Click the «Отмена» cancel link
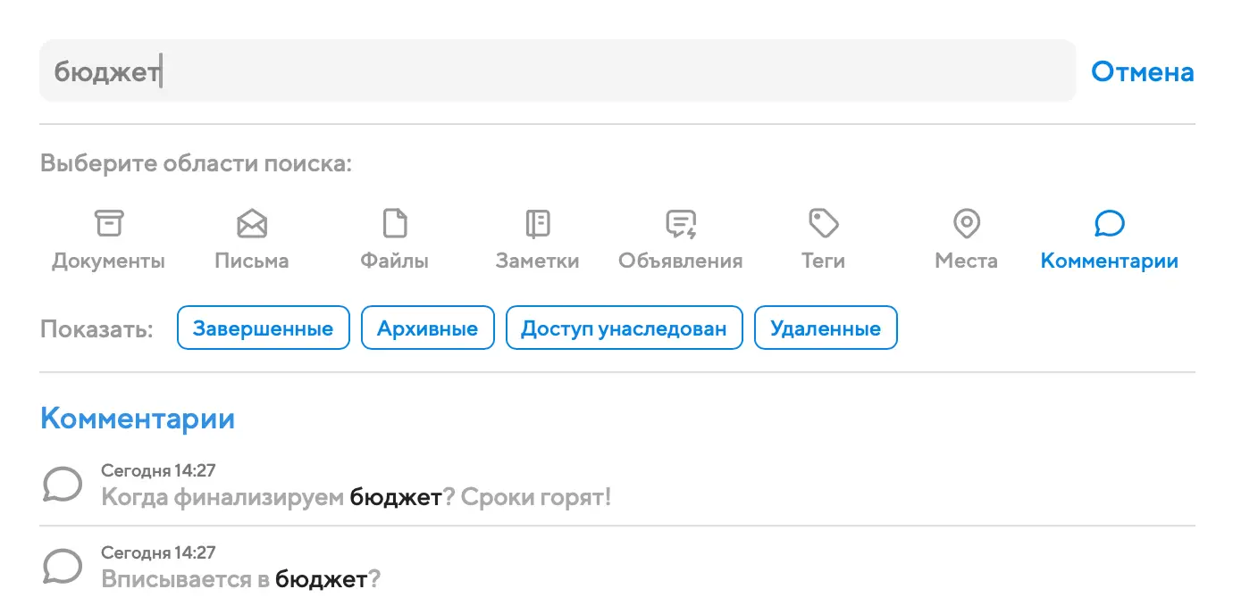The width and height of the screenshot is (1233, 614). [1142, 71]
